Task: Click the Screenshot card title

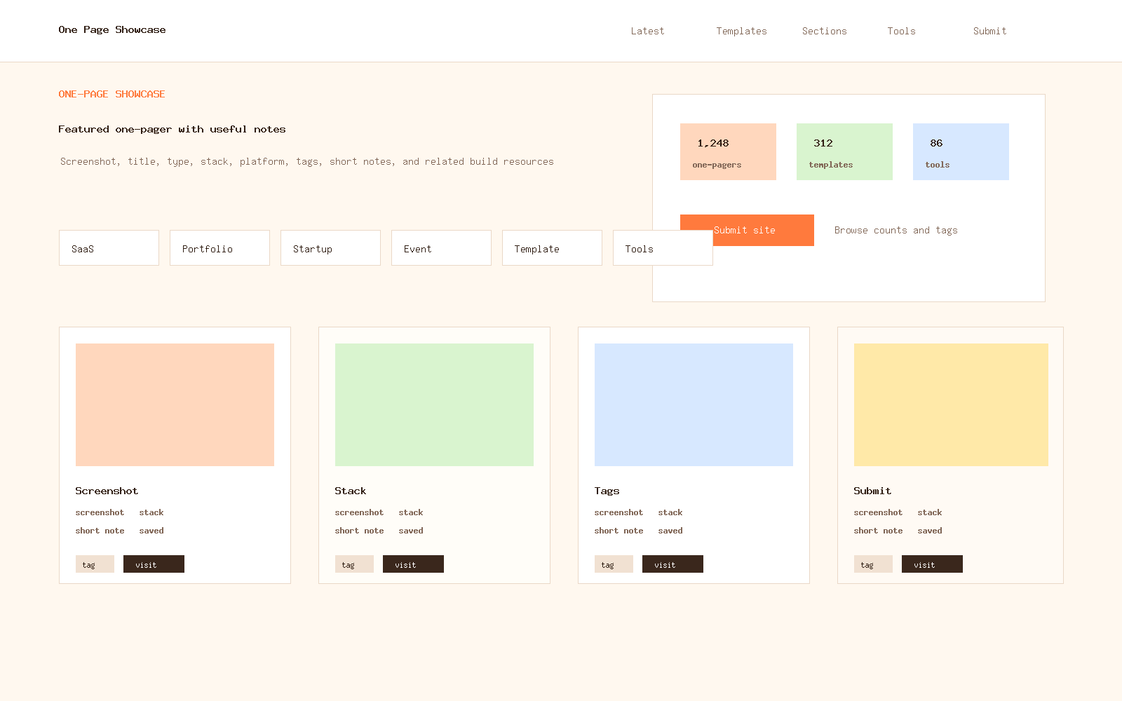Action: tap(107, 491)
